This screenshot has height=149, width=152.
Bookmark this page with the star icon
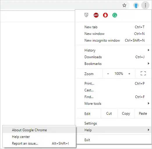pyautogui.click(x=124, y=5)
